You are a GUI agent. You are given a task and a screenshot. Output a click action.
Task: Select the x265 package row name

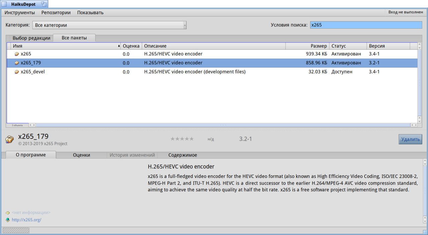coord(26,54)
